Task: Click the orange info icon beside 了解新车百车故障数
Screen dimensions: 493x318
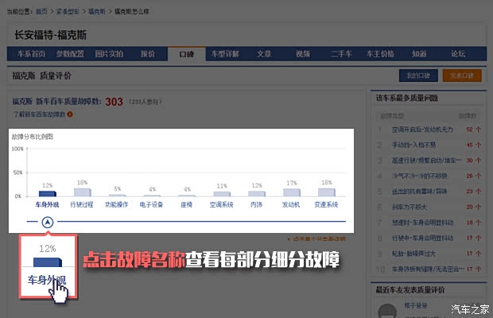Action: click(70, 114)
